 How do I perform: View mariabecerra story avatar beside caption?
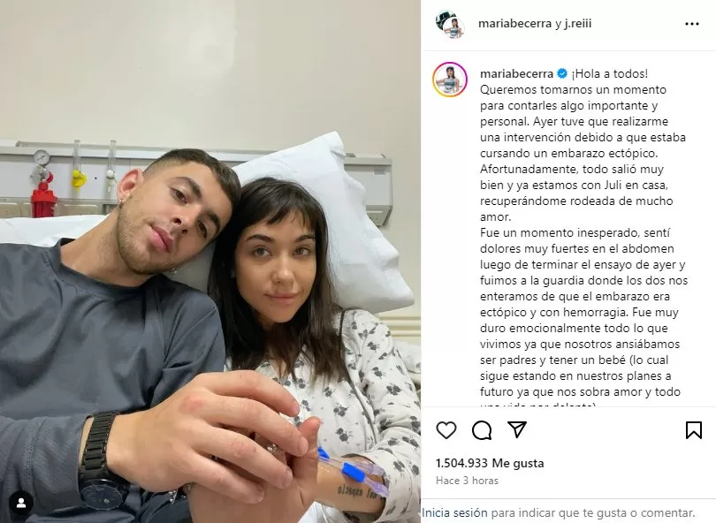(x=450, y=80)
